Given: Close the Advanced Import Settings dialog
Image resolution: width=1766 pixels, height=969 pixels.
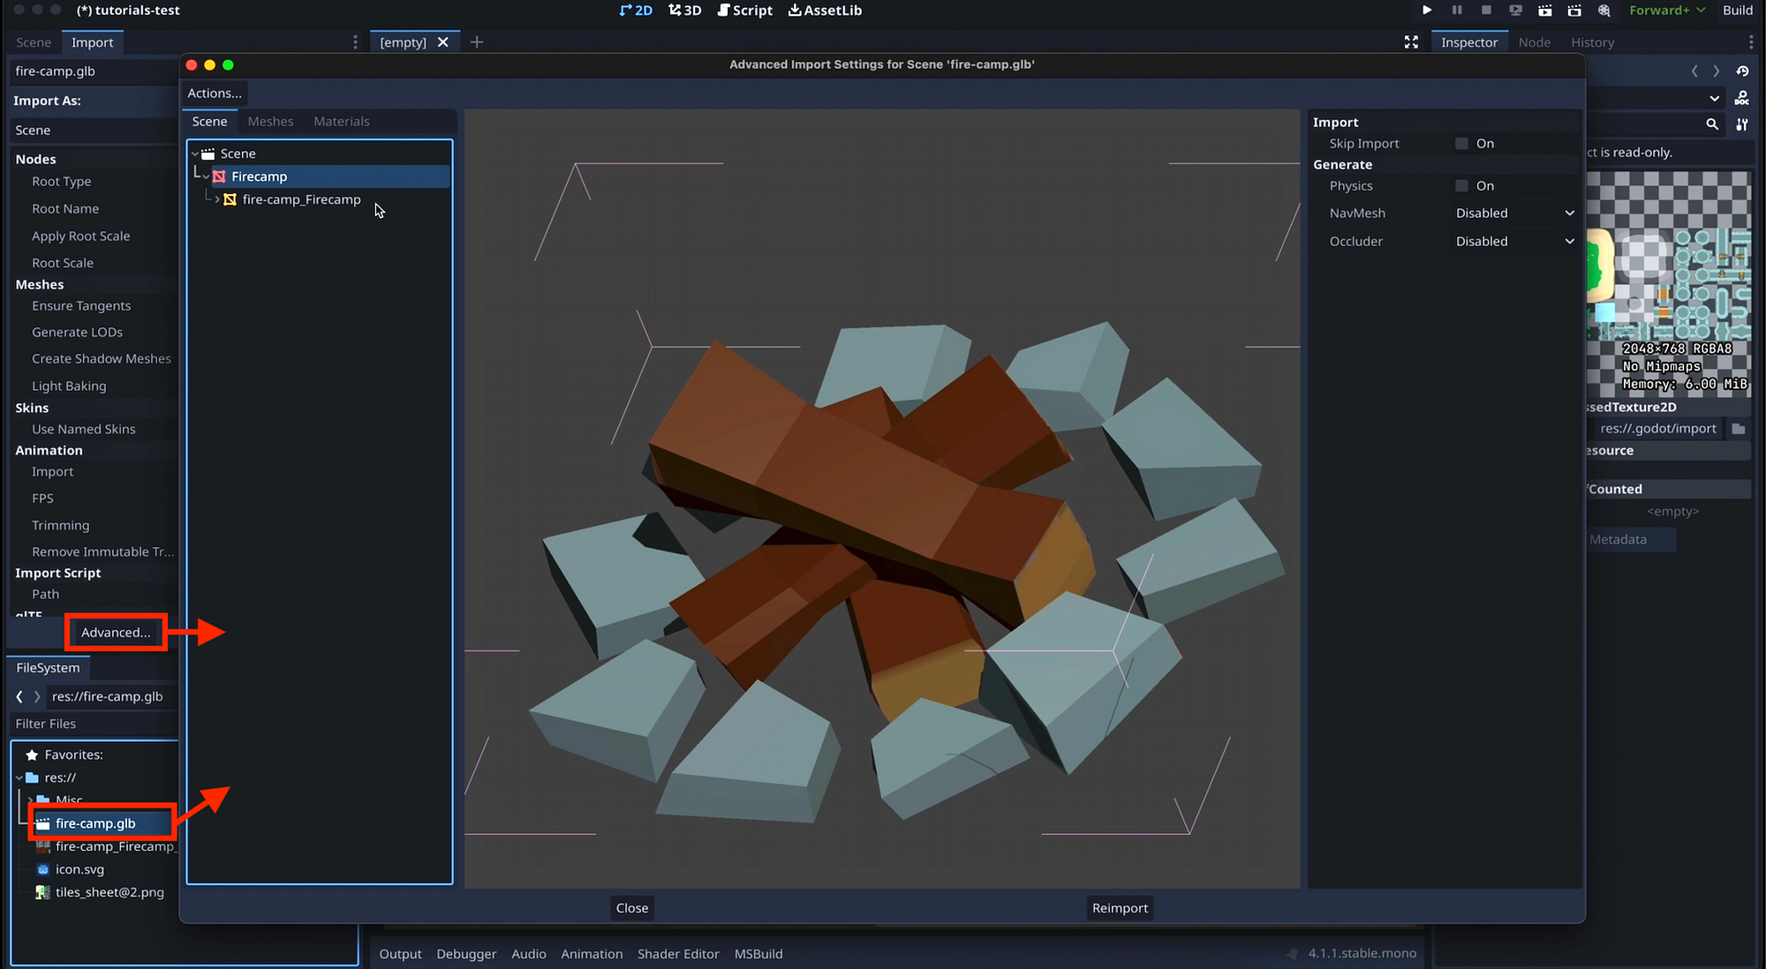Looking at the screenshot, I should 631,907.
